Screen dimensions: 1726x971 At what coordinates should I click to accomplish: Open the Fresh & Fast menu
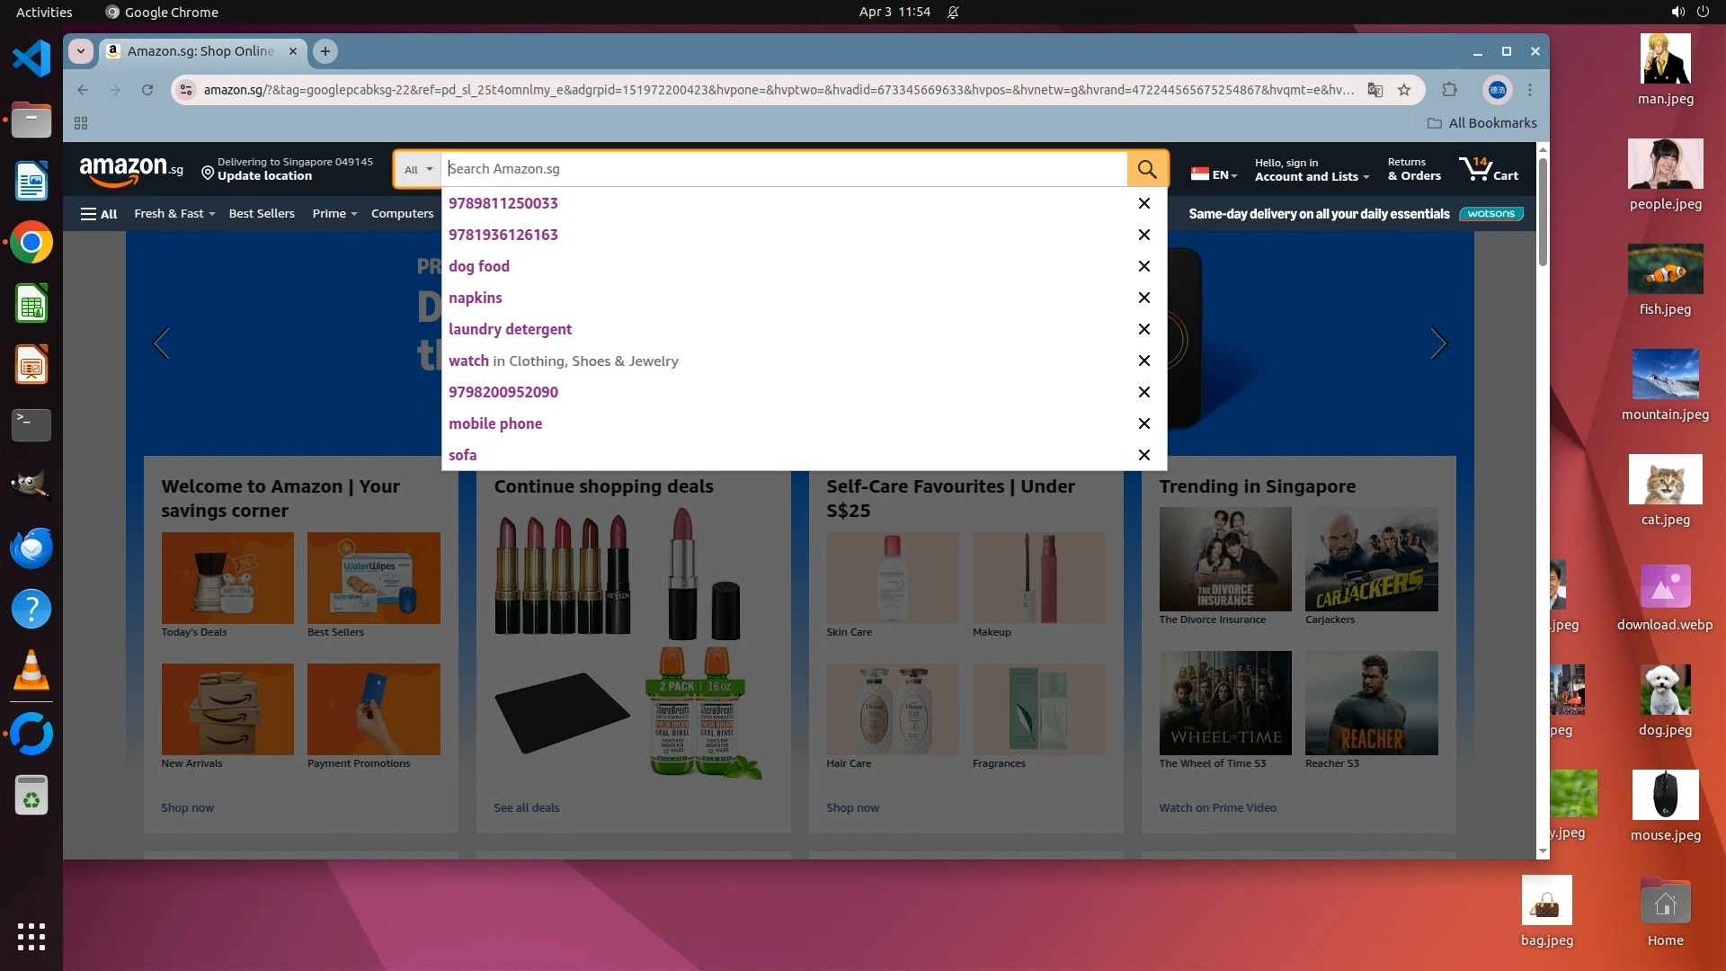(x=174, y=214)
